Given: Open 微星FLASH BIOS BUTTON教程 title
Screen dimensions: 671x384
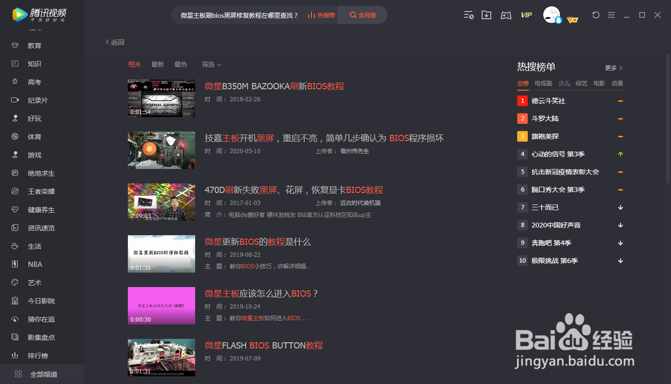Looking at the screenshot, I should click(x=263, y=346).
